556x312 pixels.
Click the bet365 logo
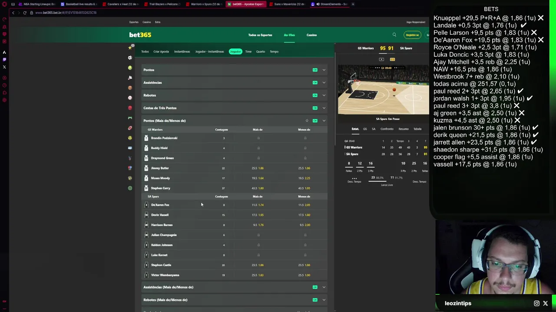(x=140, y=35)
